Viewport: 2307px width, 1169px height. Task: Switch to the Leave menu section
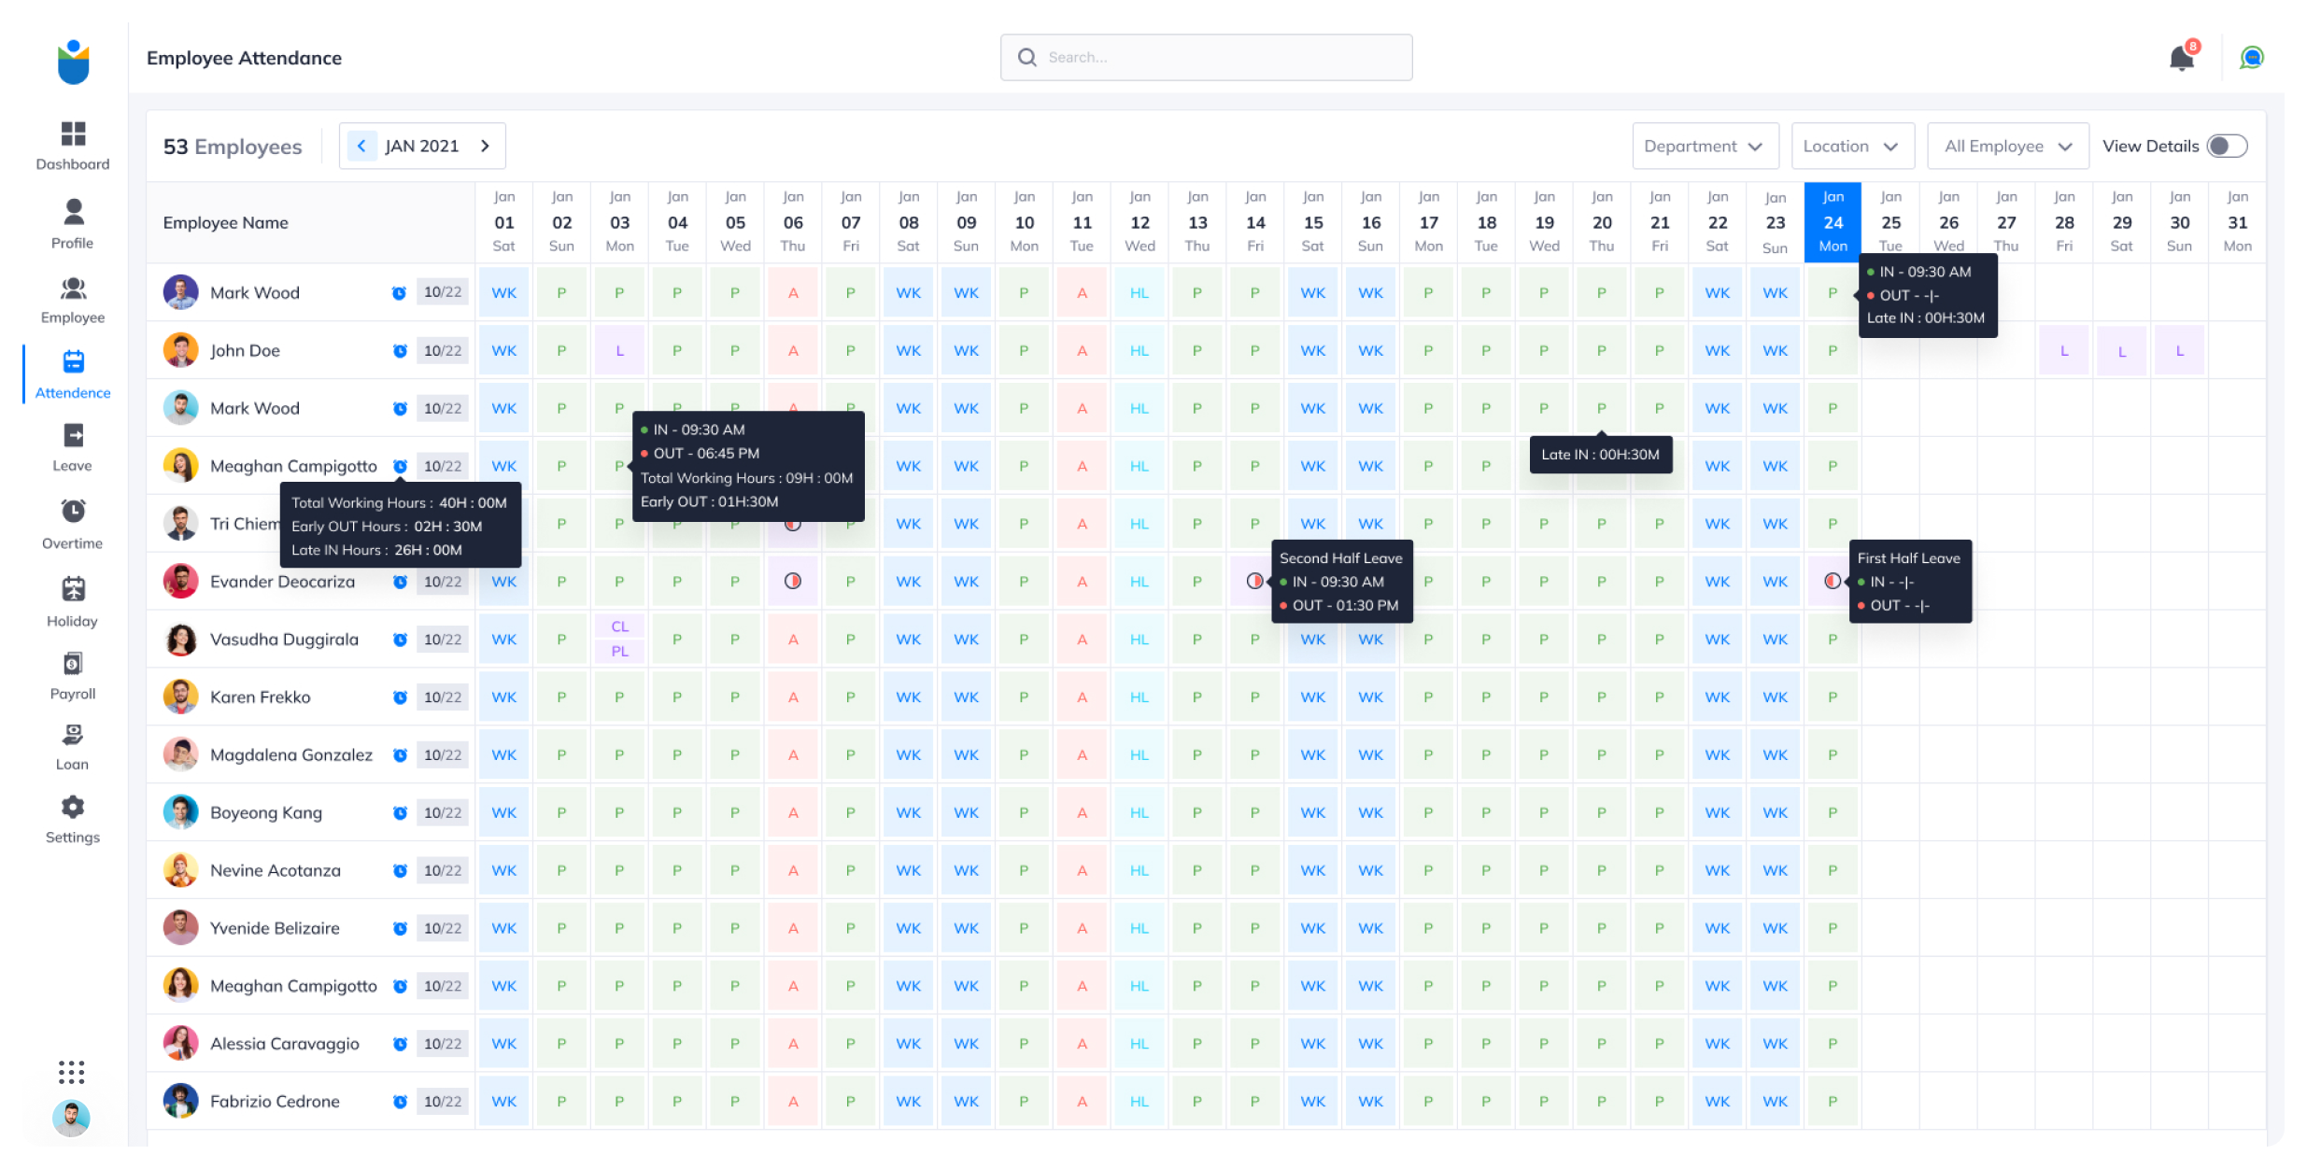click(x=73, y=447)
